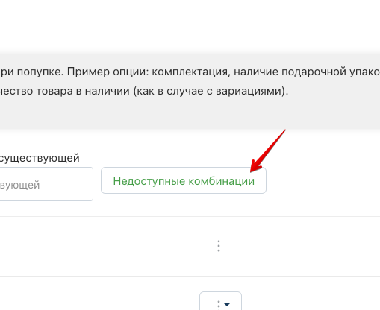
Task: Click the Недоступные комбинации button
Action: (x=184, y=180)
